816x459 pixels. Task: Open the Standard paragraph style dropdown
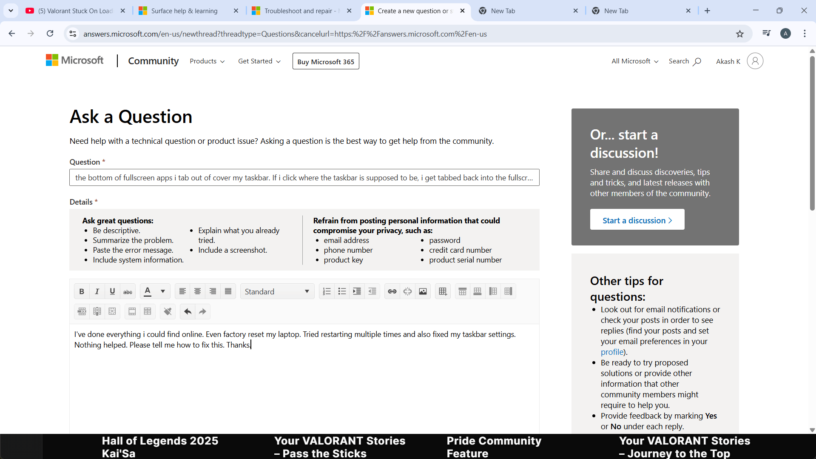point(277,291)
